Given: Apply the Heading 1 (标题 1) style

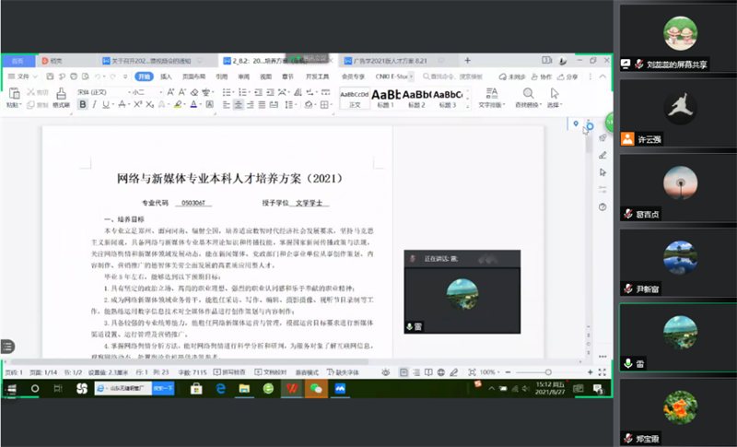Looking at the screenshot, I should 387,97.
